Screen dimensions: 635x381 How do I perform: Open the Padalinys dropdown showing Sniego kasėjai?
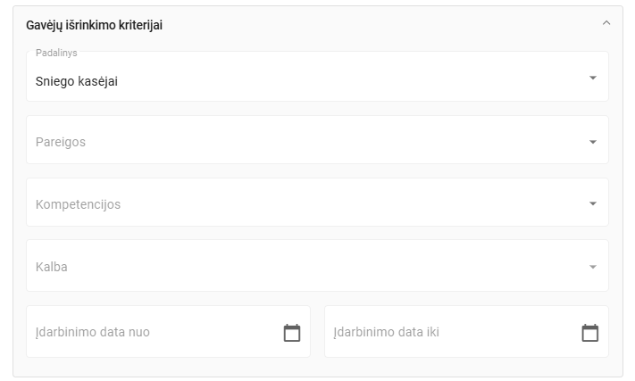[x=317, y=77]
